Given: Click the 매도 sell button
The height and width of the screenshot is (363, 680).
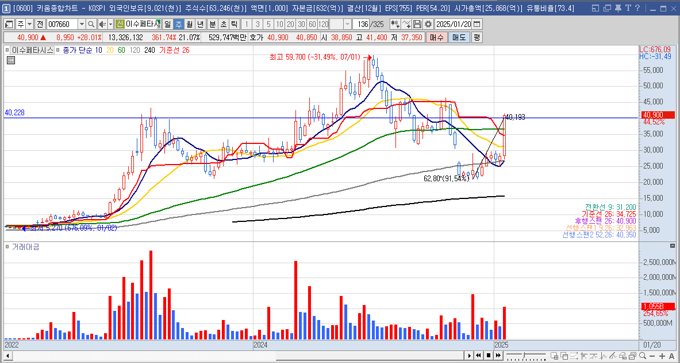Looking at the screenshot, I should tap(459, 38).
